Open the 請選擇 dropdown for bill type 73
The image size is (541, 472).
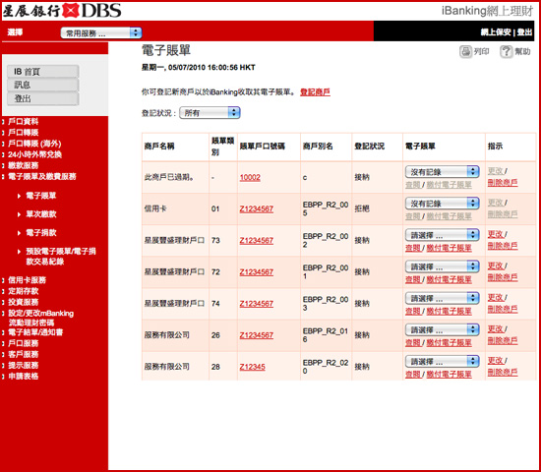(443, 235)
